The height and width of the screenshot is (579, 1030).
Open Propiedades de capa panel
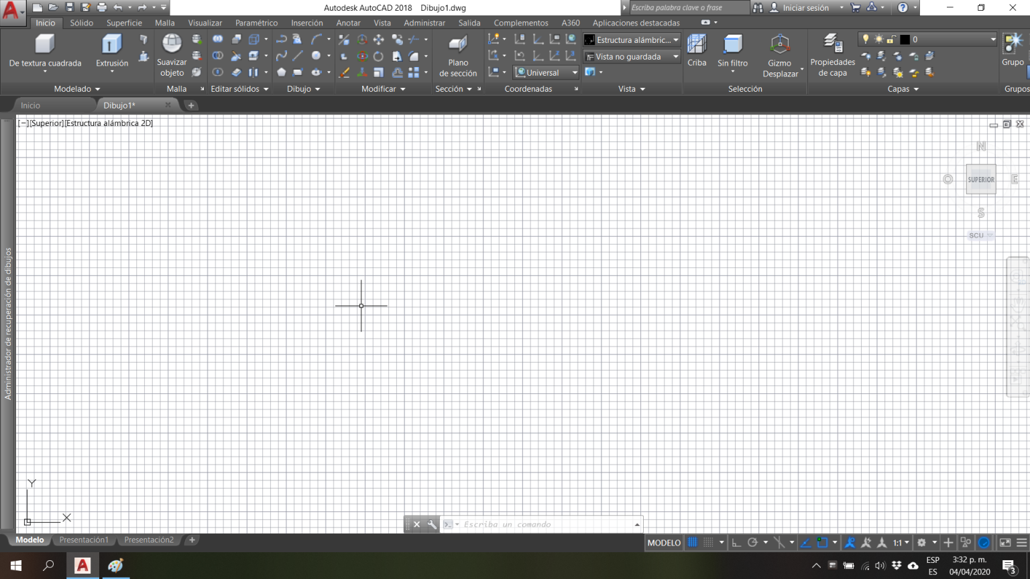point(832,45)
